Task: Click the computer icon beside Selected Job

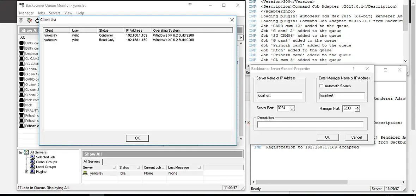Action: point(32,157)
